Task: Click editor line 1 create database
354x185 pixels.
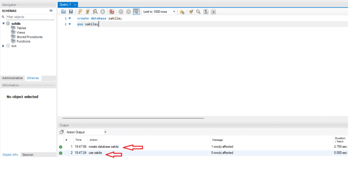Action: click(x=99, y=18)
